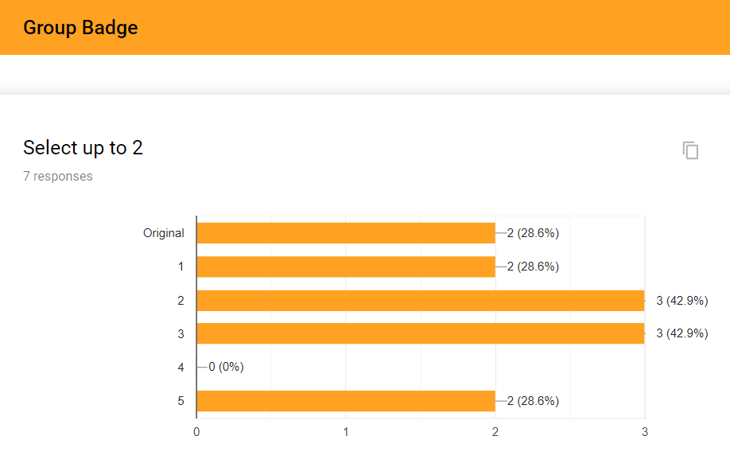730x475 pixels.
Task: Click the orange bar for option 5
Action: tap(346, 401)
